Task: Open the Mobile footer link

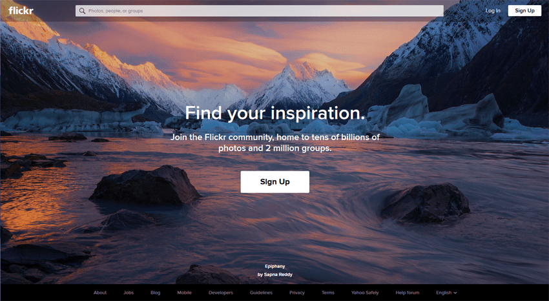Action: [185, 293]
